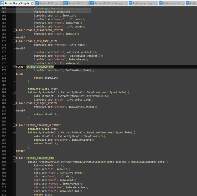The height and width of the screenshot is (196, 197).
Task: Click the dict.set("who", info.who) line
Action: tap(54, 176)
